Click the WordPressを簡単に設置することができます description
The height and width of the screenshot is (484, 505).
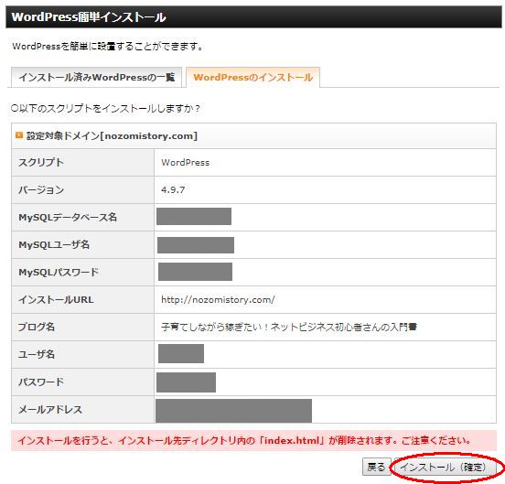[108, 47]
